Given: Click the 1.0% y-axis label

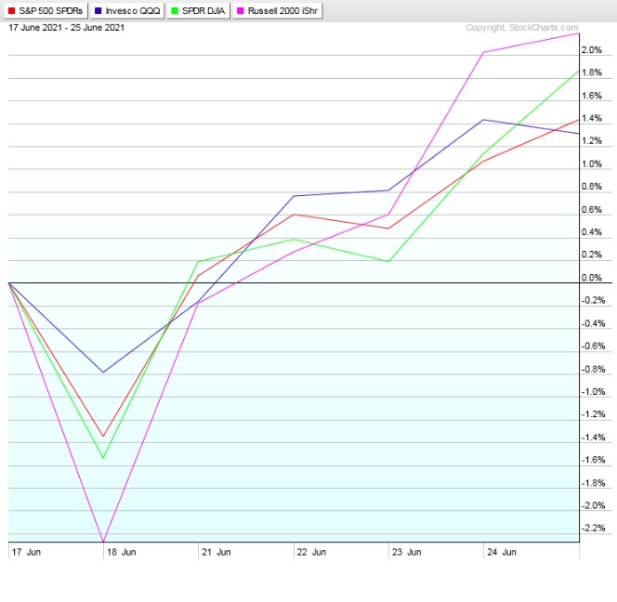Looking at the screenshot, I should 592,164.
